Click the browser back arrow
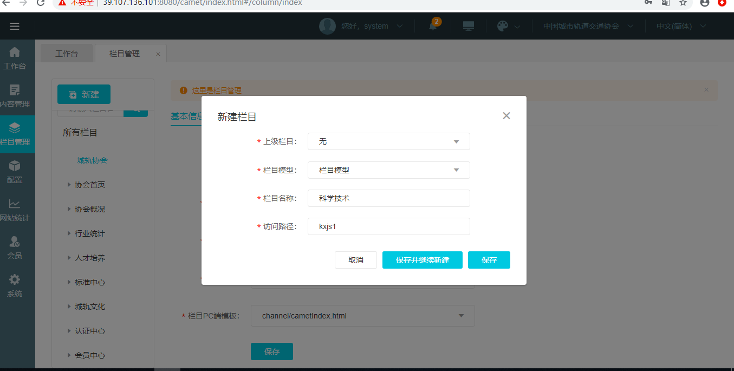Image resolution: width=734 pixels, height=371 pixels. tap(7, 3)
